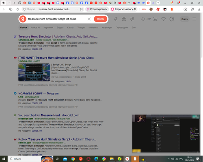Open the address bar three-dots menu

77,9
